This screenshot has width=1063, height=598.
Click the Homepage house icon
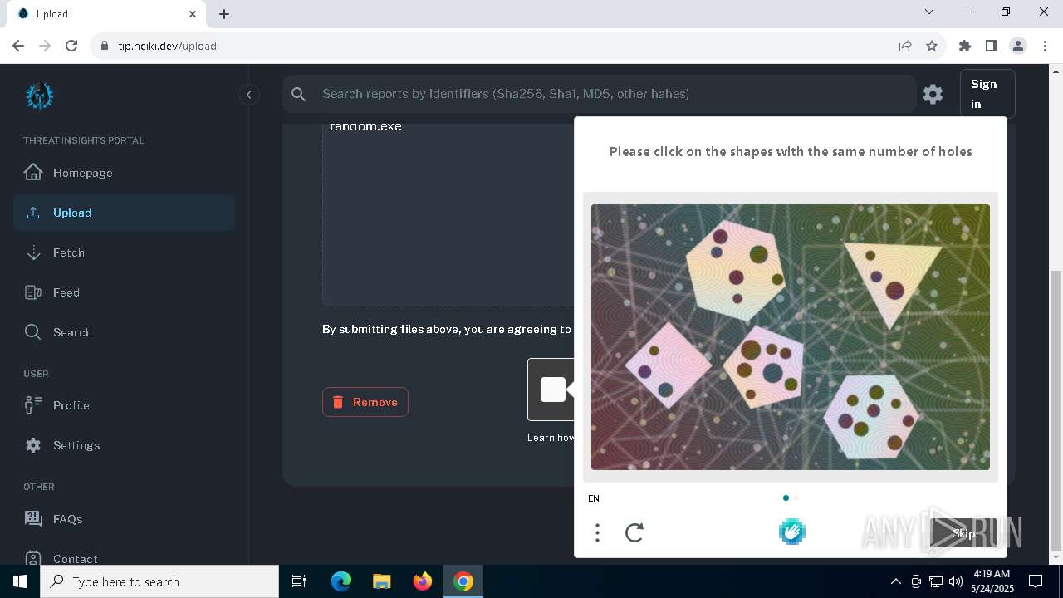(33, 172)
